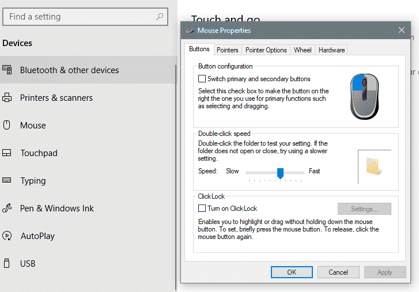Switch to the Pointers tab
Viewport: 419px width, 292px height.
point(228,50)
